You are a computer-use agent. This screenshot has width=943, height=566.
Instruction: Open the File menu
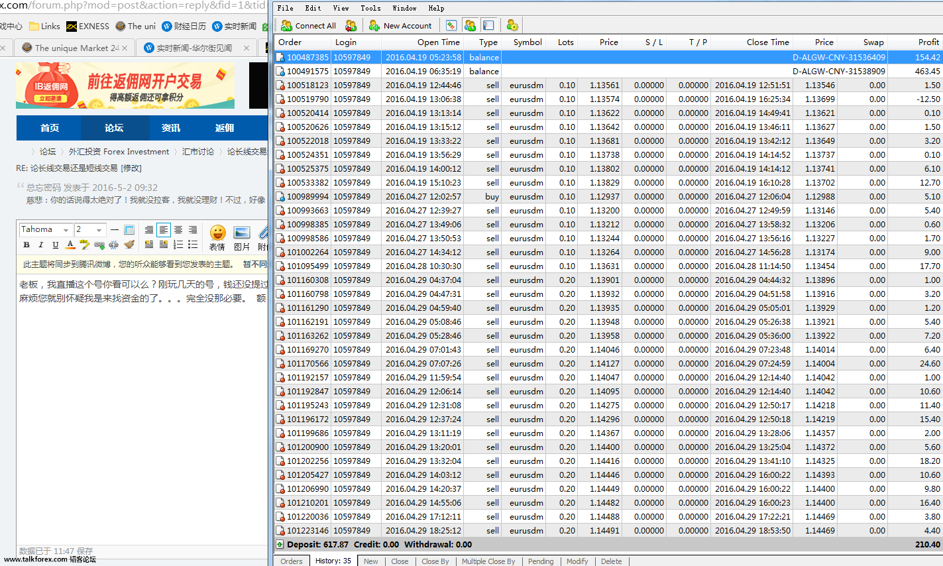(286, 8)
